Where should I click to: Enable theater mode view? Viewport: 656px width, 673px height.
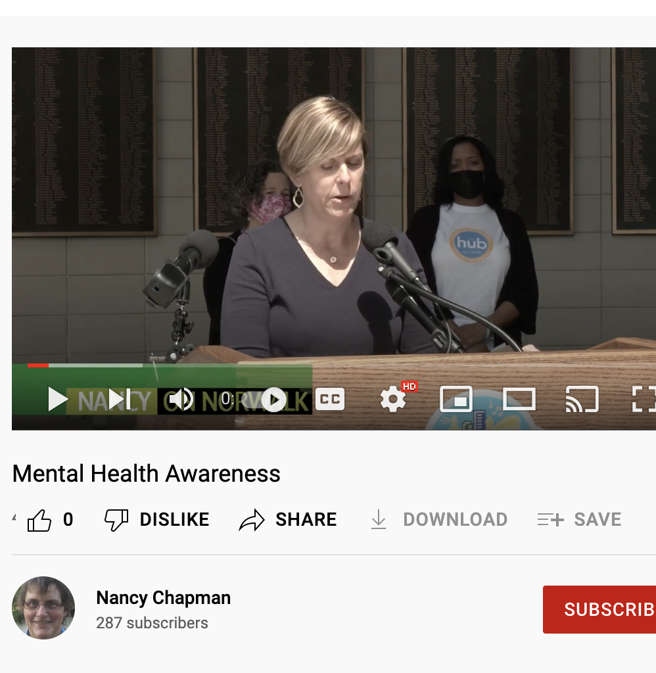click(519, 399)
